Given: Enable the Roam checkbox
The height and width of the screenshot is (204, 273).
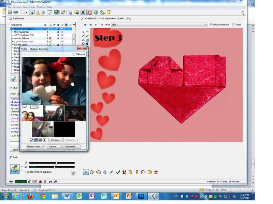Looking at the screenshot, I should tap(234, 25).
